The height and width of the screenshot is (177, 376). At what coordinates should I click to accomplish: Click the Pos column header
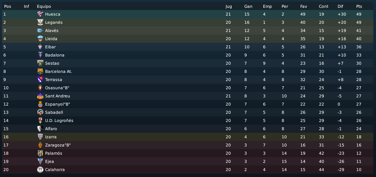7,6
